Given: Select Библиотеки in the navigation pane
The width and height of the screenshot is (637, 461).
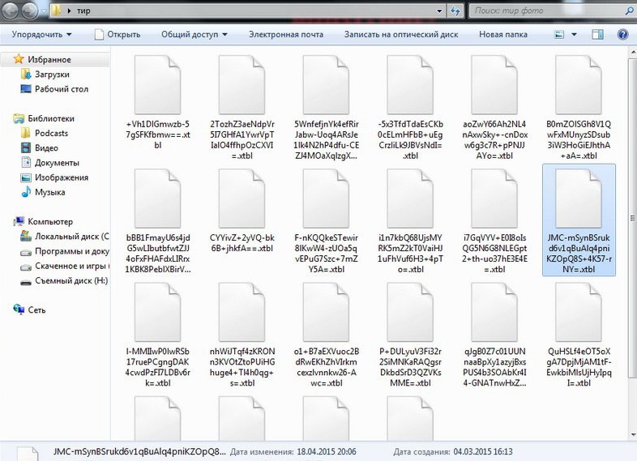Looking at the screenshot, I should click(51, 118).
